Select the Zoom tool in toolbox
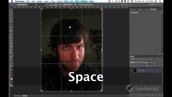172x97 pixels. (x=11, y=72)
